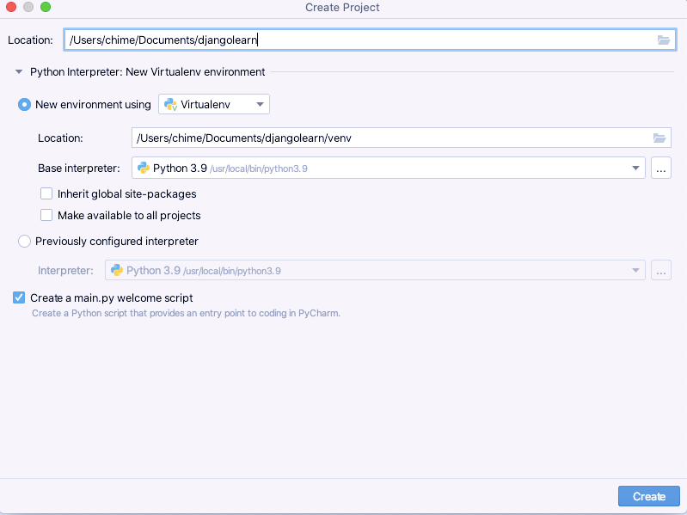Click Python logo in disabled Interpreter field
Viewport: 687px width, 515px height.
click(x=117, y=270)
